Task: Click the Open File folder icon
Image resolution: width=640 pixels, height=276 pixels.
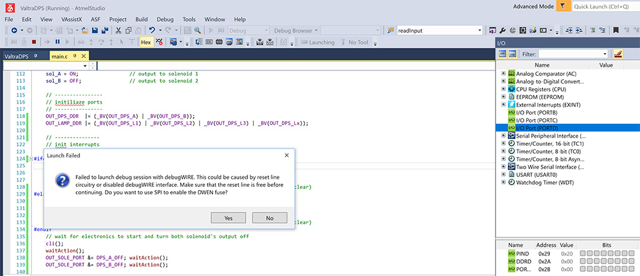Action: (x=85, y=30)
